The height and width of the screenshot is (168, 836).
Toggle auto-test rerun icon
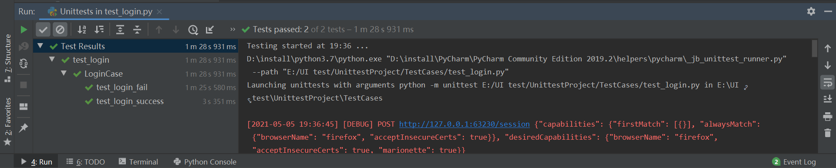pos(24,64)
